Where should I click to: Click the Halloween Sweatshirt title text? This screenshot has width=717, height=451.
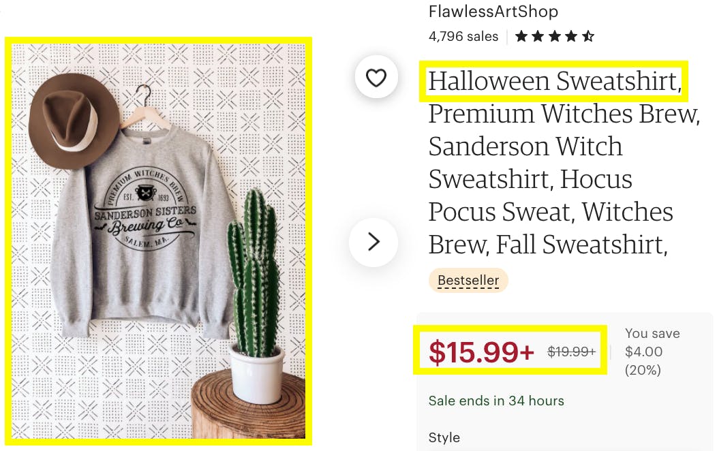[553, 82]
